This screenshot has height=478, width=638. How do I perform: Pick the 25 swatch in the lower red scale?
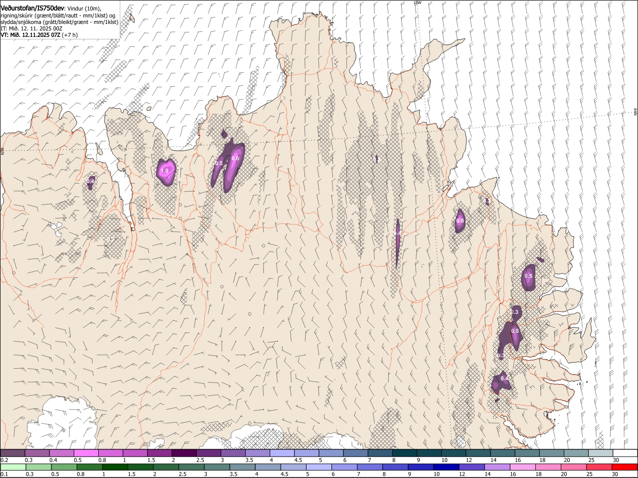pyautogui.click(x=600, y=467)
